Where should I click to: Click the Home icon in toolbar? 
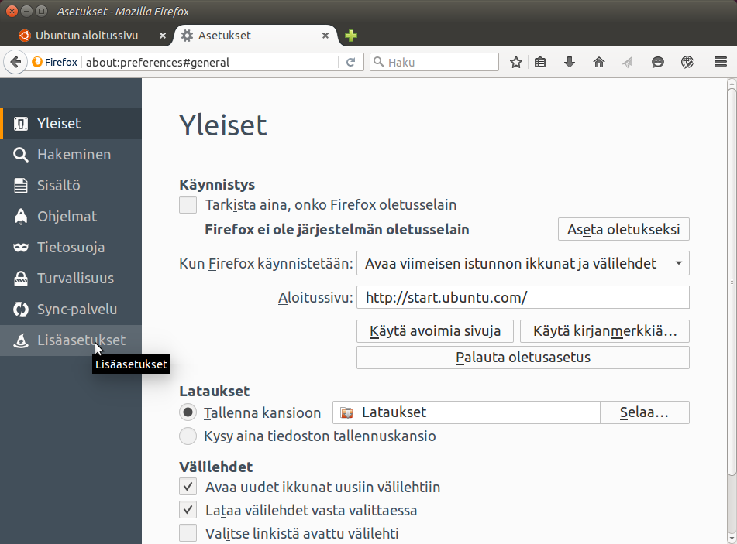click(x=598, y=63)
